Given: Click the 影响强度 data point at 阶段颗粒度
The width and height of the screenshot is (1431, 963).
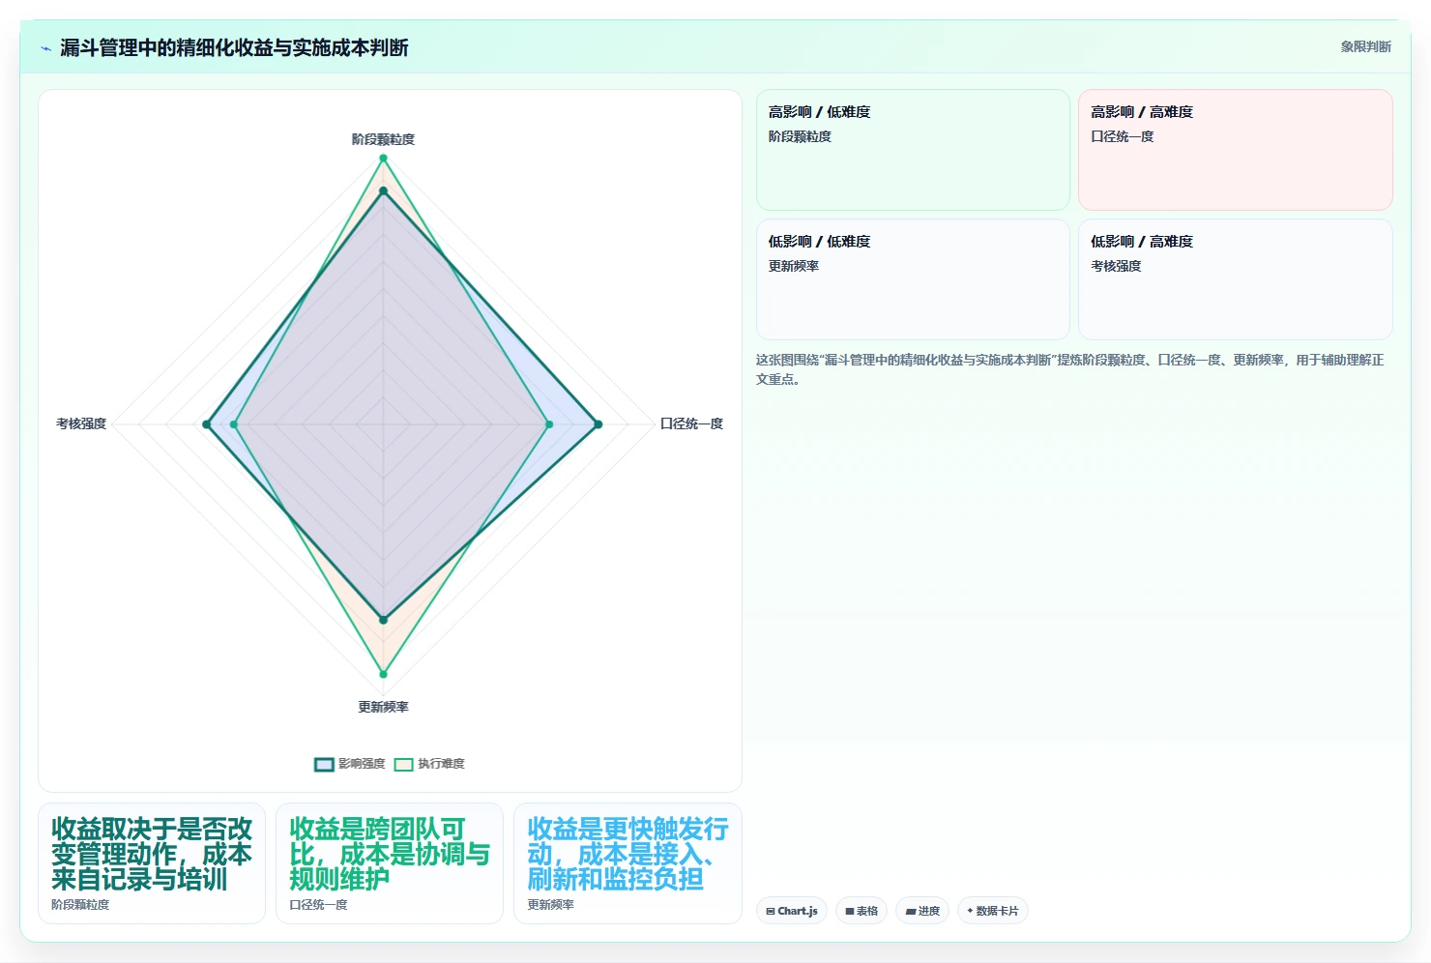Looking at the screenshot, I should (x=383, y=191).
